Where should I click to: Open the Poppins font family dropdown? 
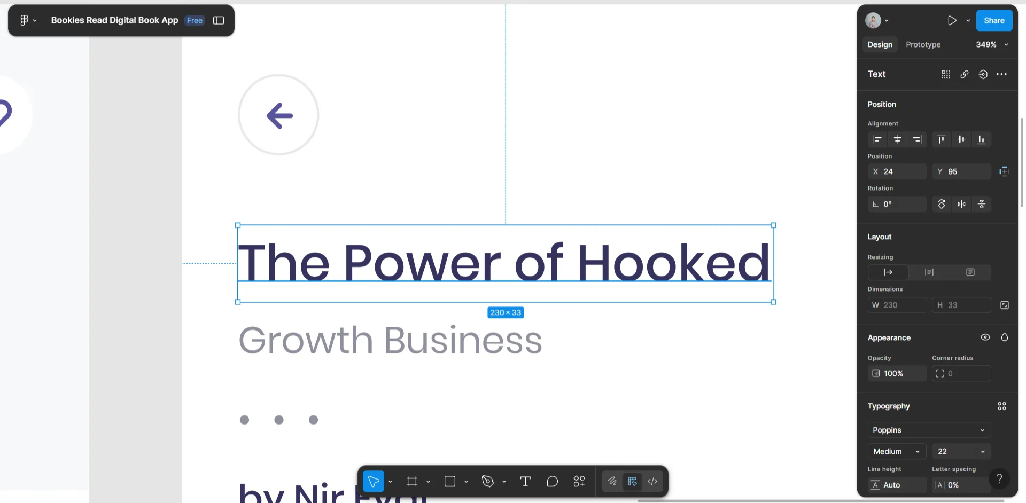929,430
